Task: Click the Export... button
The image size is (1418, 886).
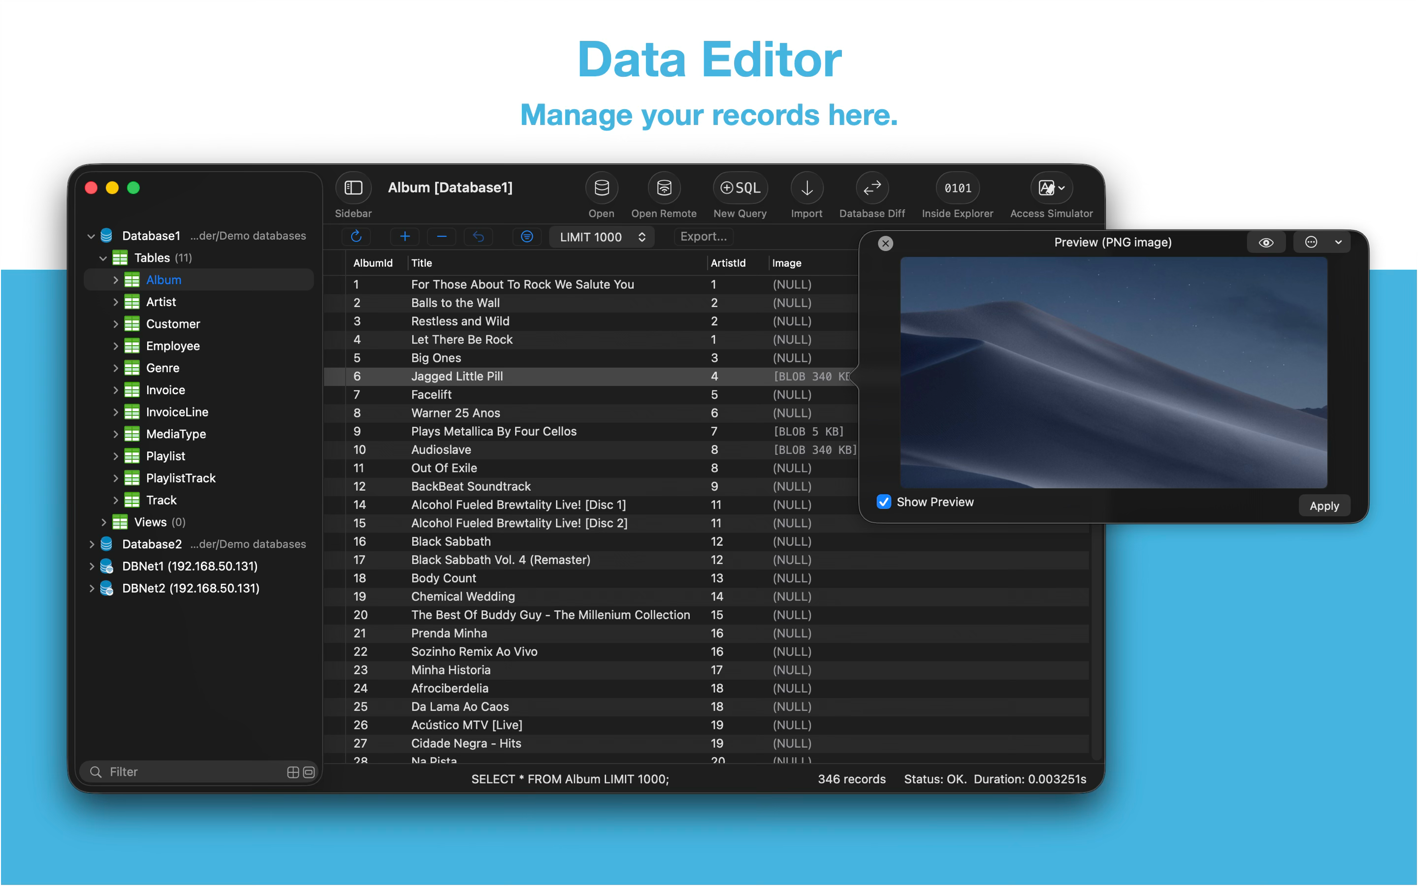Action: coord(703,237)
